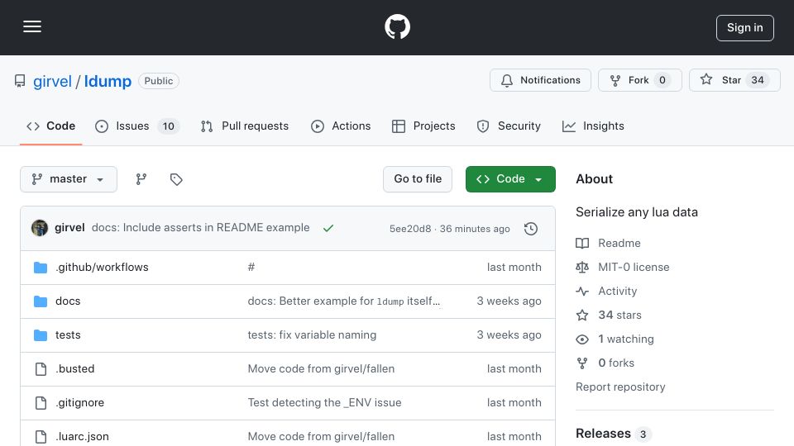
Task: Click the Issues count badge 10
Action: click(168, 126)
